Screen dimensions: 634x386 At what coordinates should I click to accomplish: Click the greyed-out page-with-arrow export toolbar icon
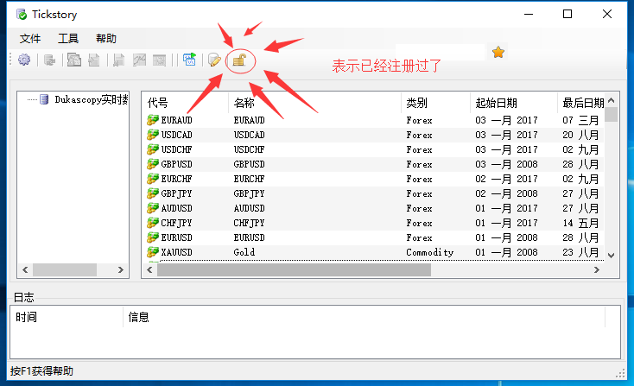[x=94, y=60]
